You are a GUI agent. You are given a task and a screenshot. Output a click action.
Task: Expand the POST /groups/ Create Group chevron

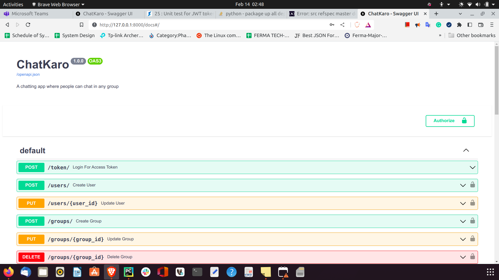pos(463,221)
